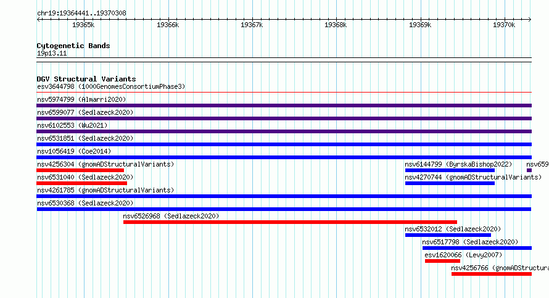The image size is (549, 298).
Task: Click the long red nsv6526968 variant bar
Action: pos(290,222)
